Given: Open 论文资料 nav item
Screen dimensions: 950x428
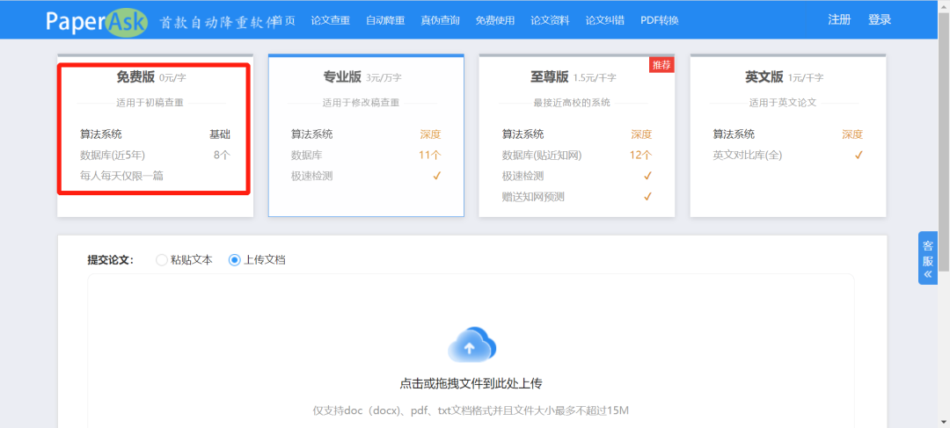Looking at the screenshot, I should click(550, 20).
